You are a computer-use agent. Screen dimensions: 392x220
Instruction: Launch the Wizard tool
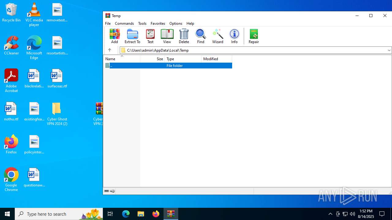(x=218, y=36)
